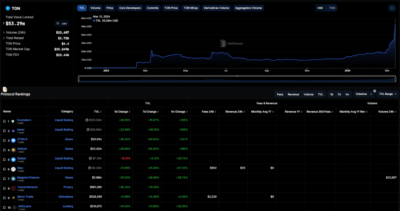Viewport: 400px width, 211px height.
Task: Bookmark the Tonstakers row
Action: point(4,121)
